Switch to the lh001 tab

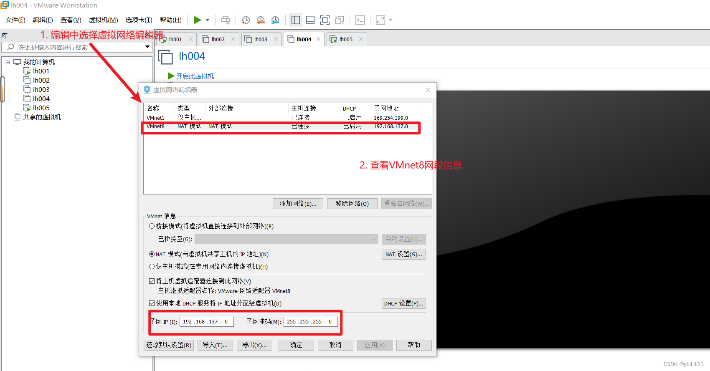175,39
